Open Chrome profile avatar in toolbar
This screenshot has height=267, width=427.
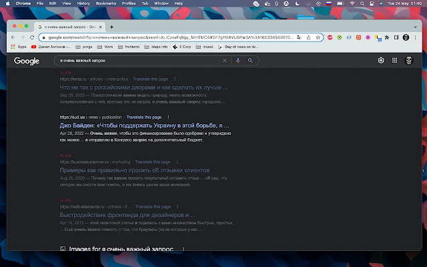[406, 37]
